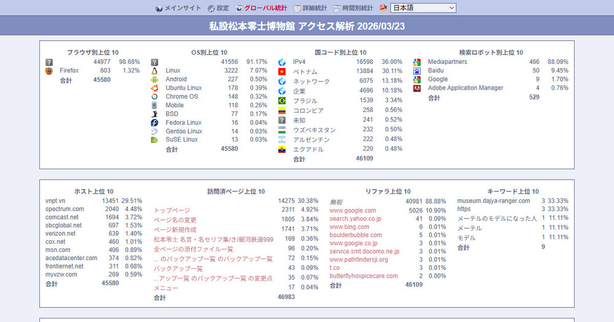Viewport: 614px width, 322px height.
Task: Click the Gentoo Linux icon
Action: pos(155,131)
